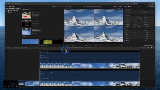Expand Compositing Opacity lane in upper clip

139,60
